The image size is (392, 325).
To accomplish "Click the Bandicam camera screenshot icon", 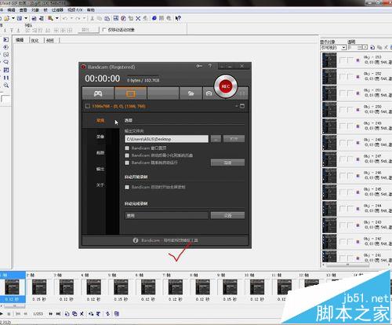I will (x=209, y=93).
